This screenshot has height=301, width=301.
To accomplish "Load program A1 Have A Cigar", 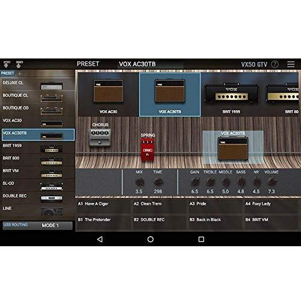I will pos(104,206).
